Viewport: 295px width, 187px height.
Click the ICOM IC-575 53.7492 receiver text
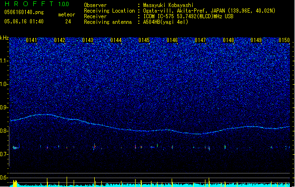coord(188,16)
